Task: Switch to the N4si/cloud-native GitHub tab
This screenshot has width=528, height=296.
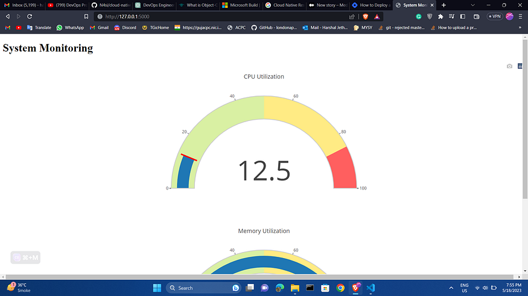Action: pos(111,5)
